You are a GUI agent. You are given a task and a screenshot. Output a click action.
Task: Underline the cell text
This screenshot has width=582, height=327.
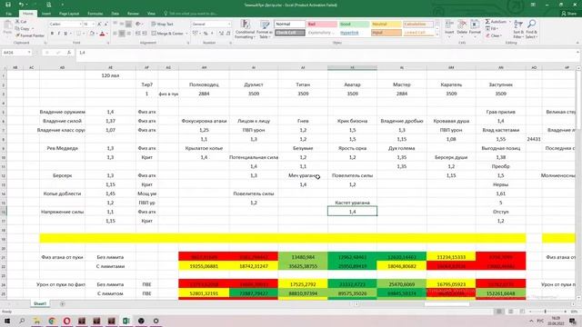pyautogui.click(x=65, y=34)
